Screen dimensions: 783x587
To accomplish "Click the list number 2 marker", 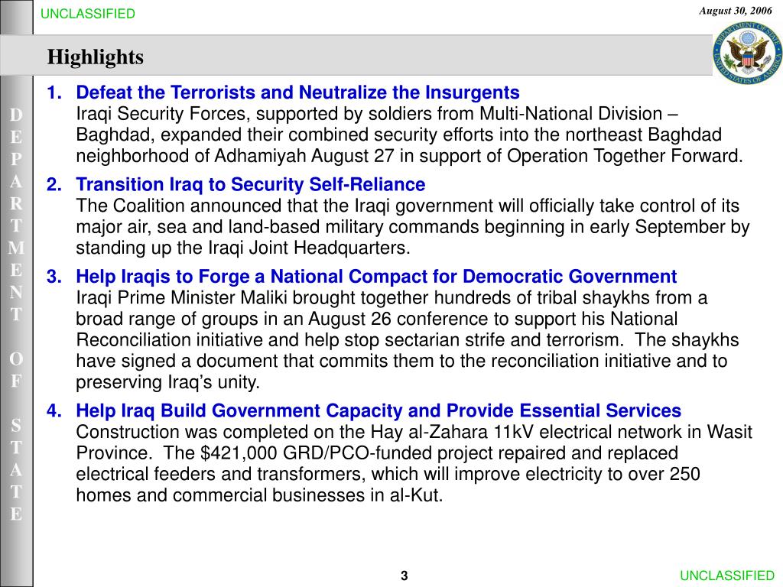I will 54,185.
